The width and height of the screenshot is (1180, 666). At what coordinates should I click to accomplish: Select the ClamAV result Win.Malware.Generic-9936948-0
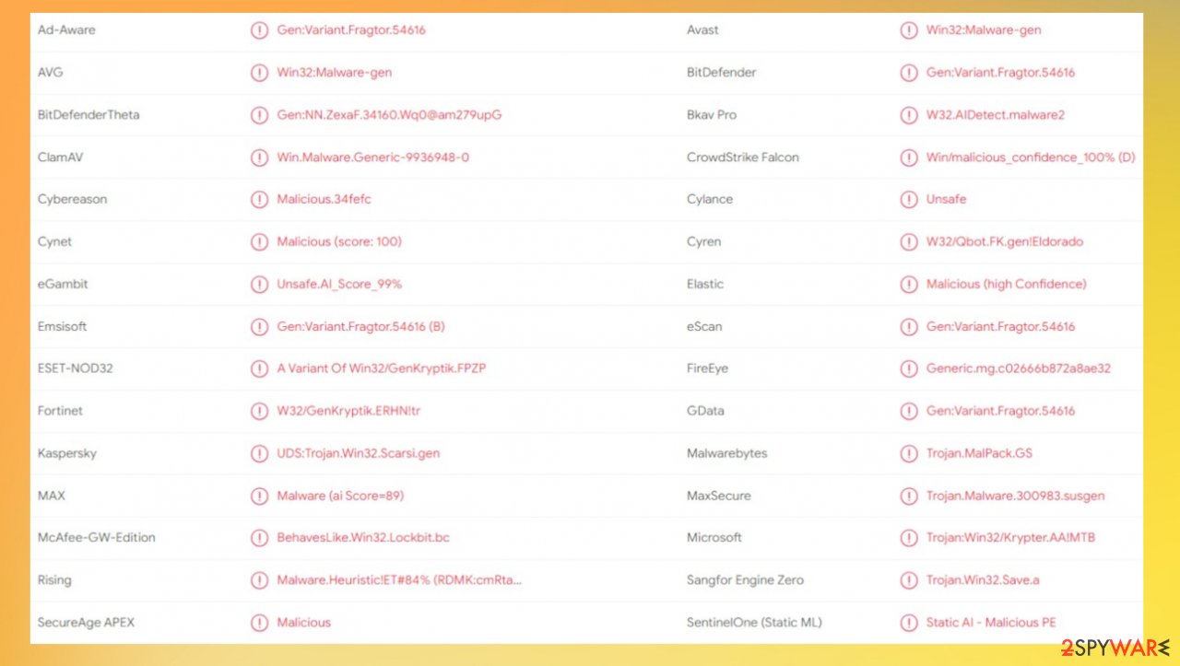pyautogui.click(x=373, y=158)
